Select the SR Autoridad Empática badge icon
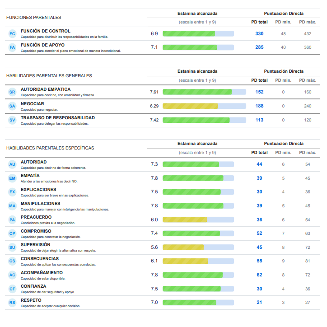The height and width of the screenshot is (327, 327). [x=12, y=92]
